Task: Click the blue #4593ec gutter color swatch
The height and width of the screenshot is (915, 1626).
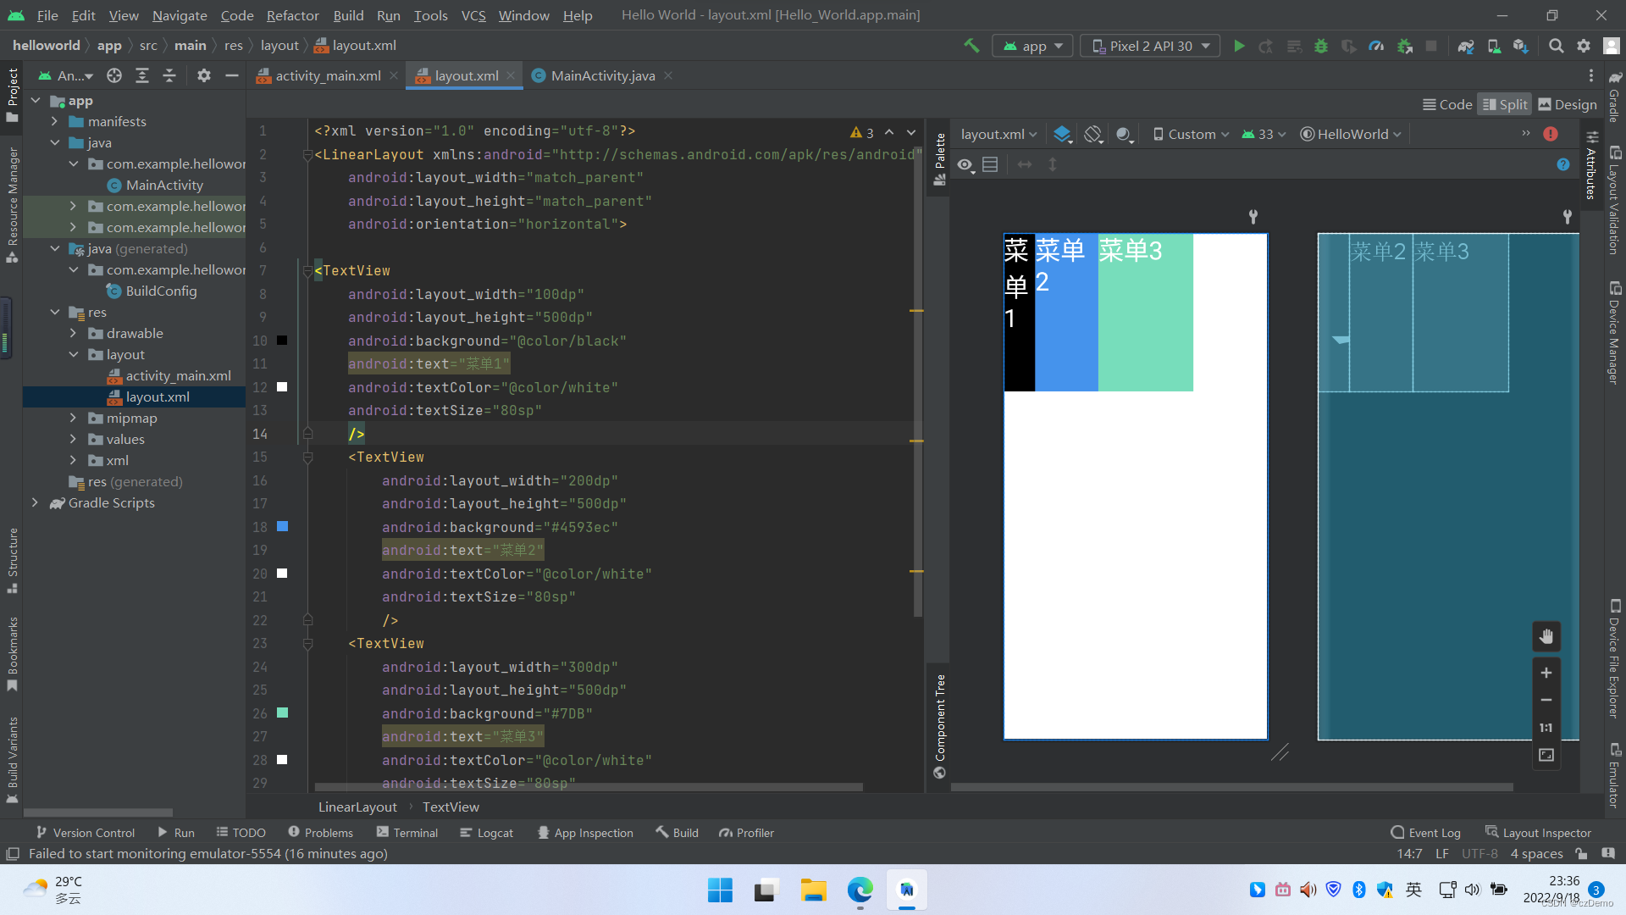Action: pos(283,526)
